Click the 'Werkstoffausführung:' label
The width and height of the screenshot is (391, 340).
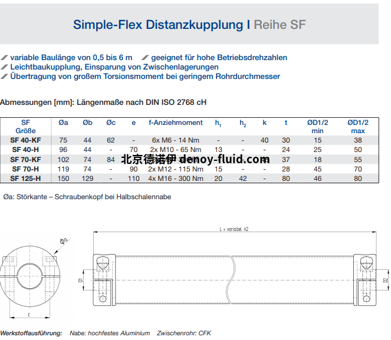[x=31, y=334]
